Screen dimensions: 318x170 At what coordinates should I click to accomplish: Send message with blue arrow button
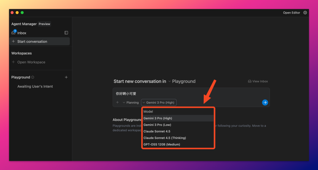[265, 102]
